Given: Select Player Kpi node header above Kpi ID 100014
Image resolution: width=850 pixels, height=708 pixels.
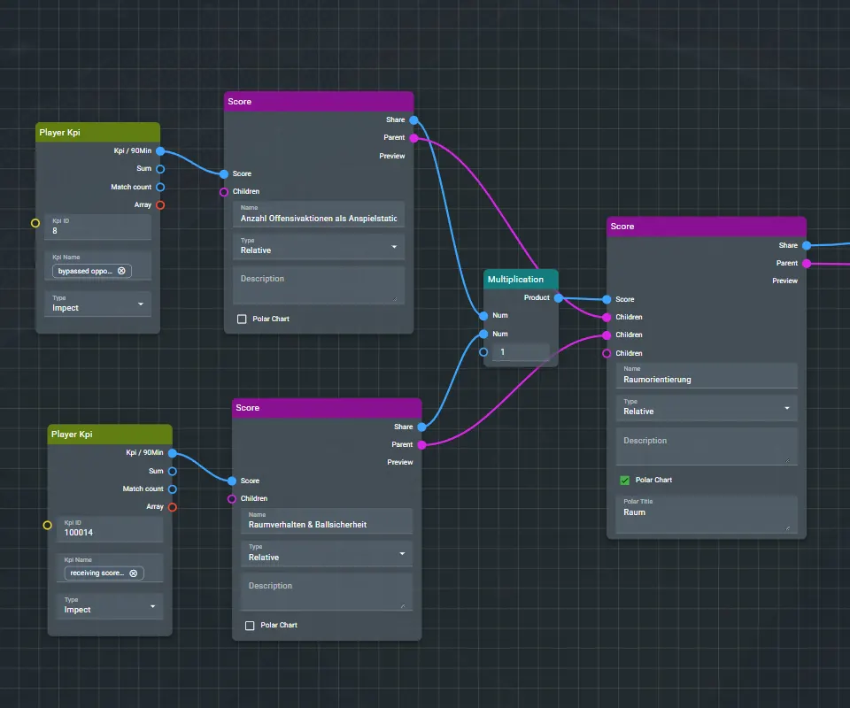Looking at the screenshot, I should (110, 435).
